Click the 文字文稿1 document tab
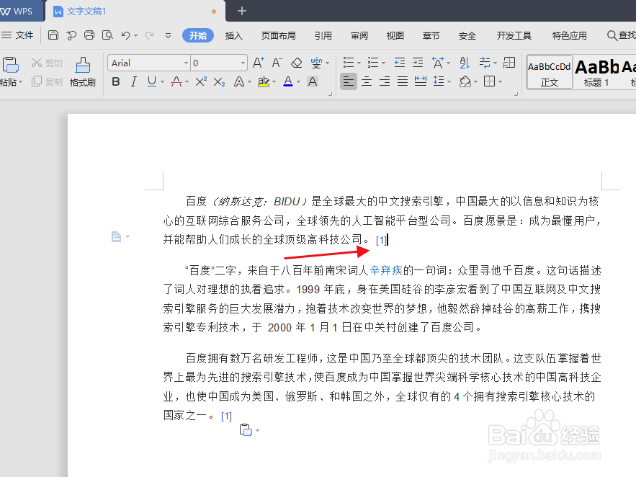This screenshot has height=477, width=636. [x=135, y=11]
